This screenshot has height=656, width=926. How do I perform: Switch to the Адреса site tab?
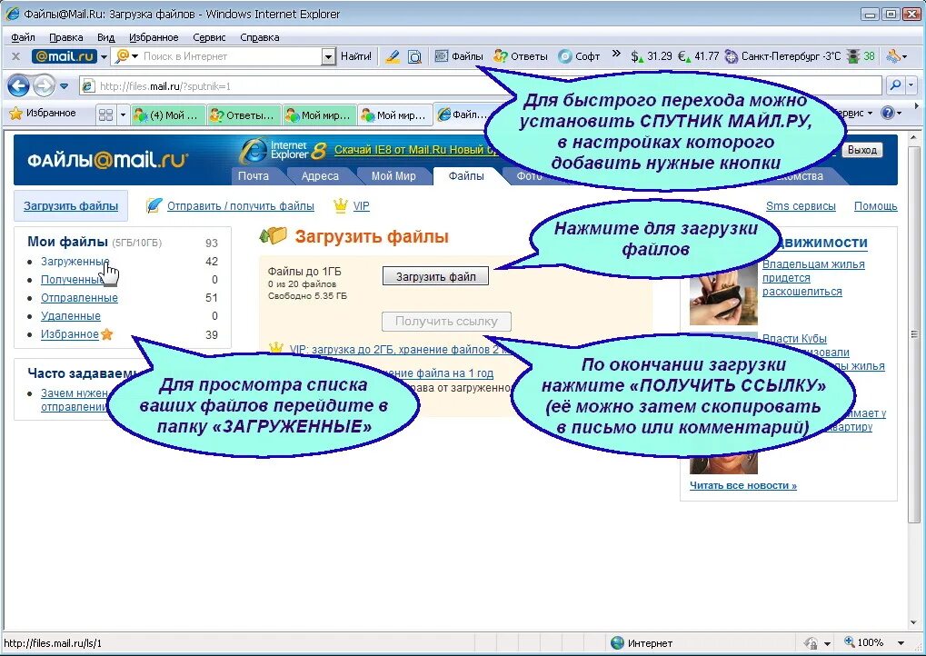(x=320, y=176)
